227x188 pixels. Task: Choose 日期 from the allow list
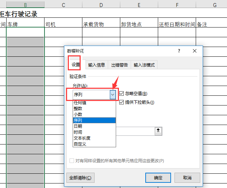tap(94, 126)
